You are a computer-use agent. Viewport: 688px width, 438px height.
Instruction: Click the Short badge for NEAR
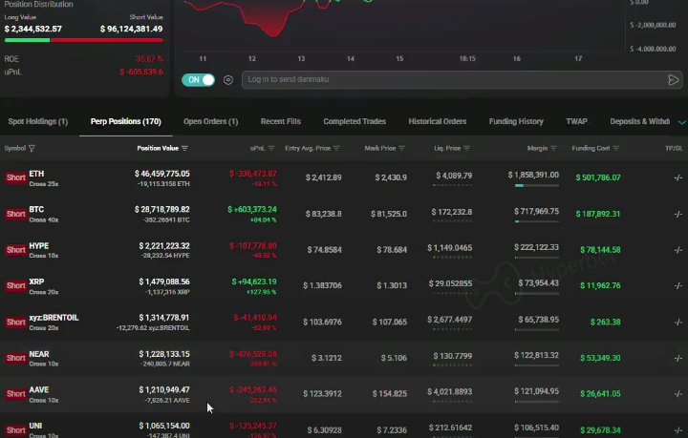(16, 358)
